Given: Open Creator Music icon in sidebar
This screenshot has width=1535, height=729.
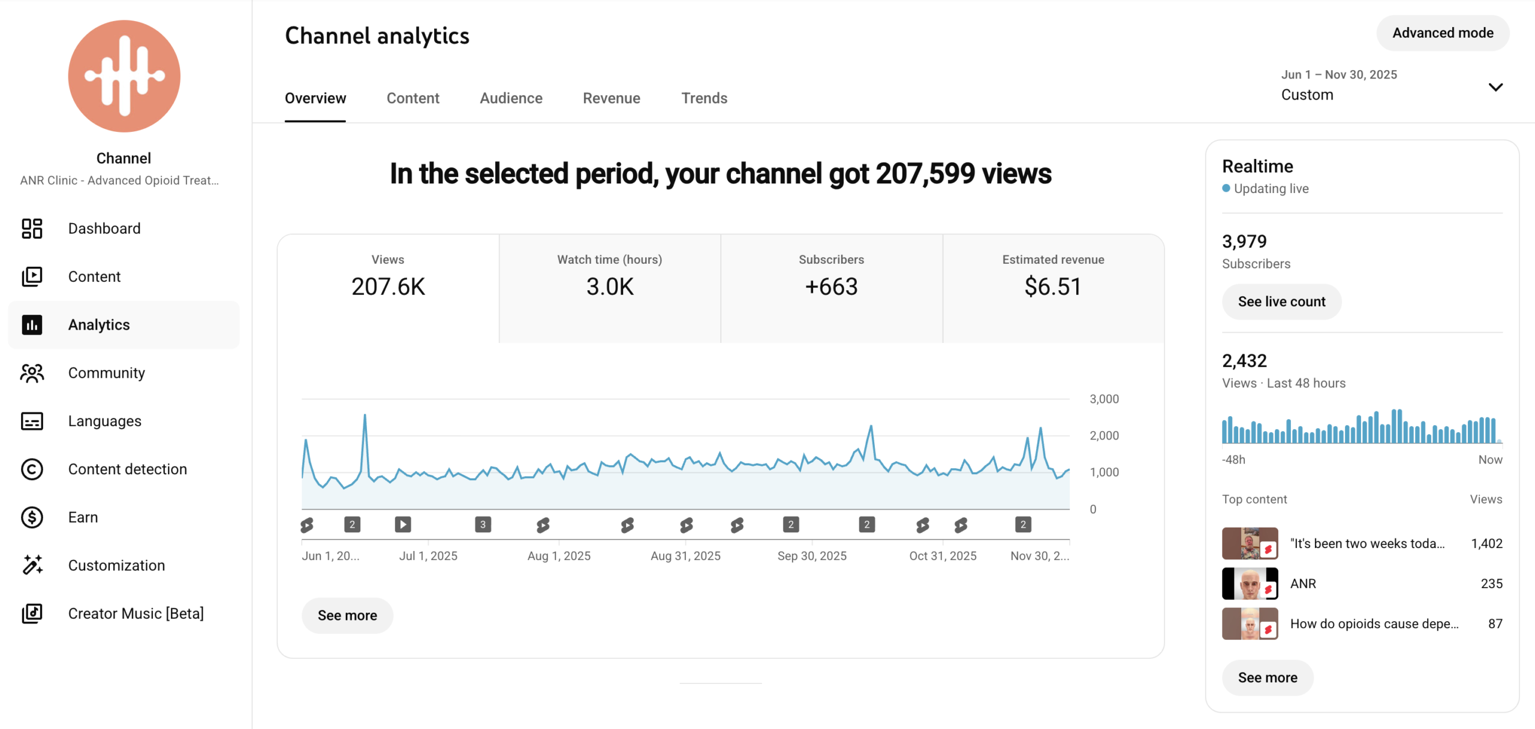Looking at the screenshot, I should pos(32,613).
